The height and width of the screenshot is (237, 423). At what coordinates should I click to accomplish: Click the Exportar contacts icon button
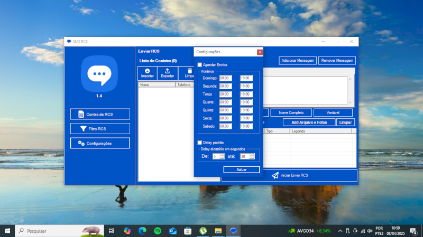(x=168, y=73)
